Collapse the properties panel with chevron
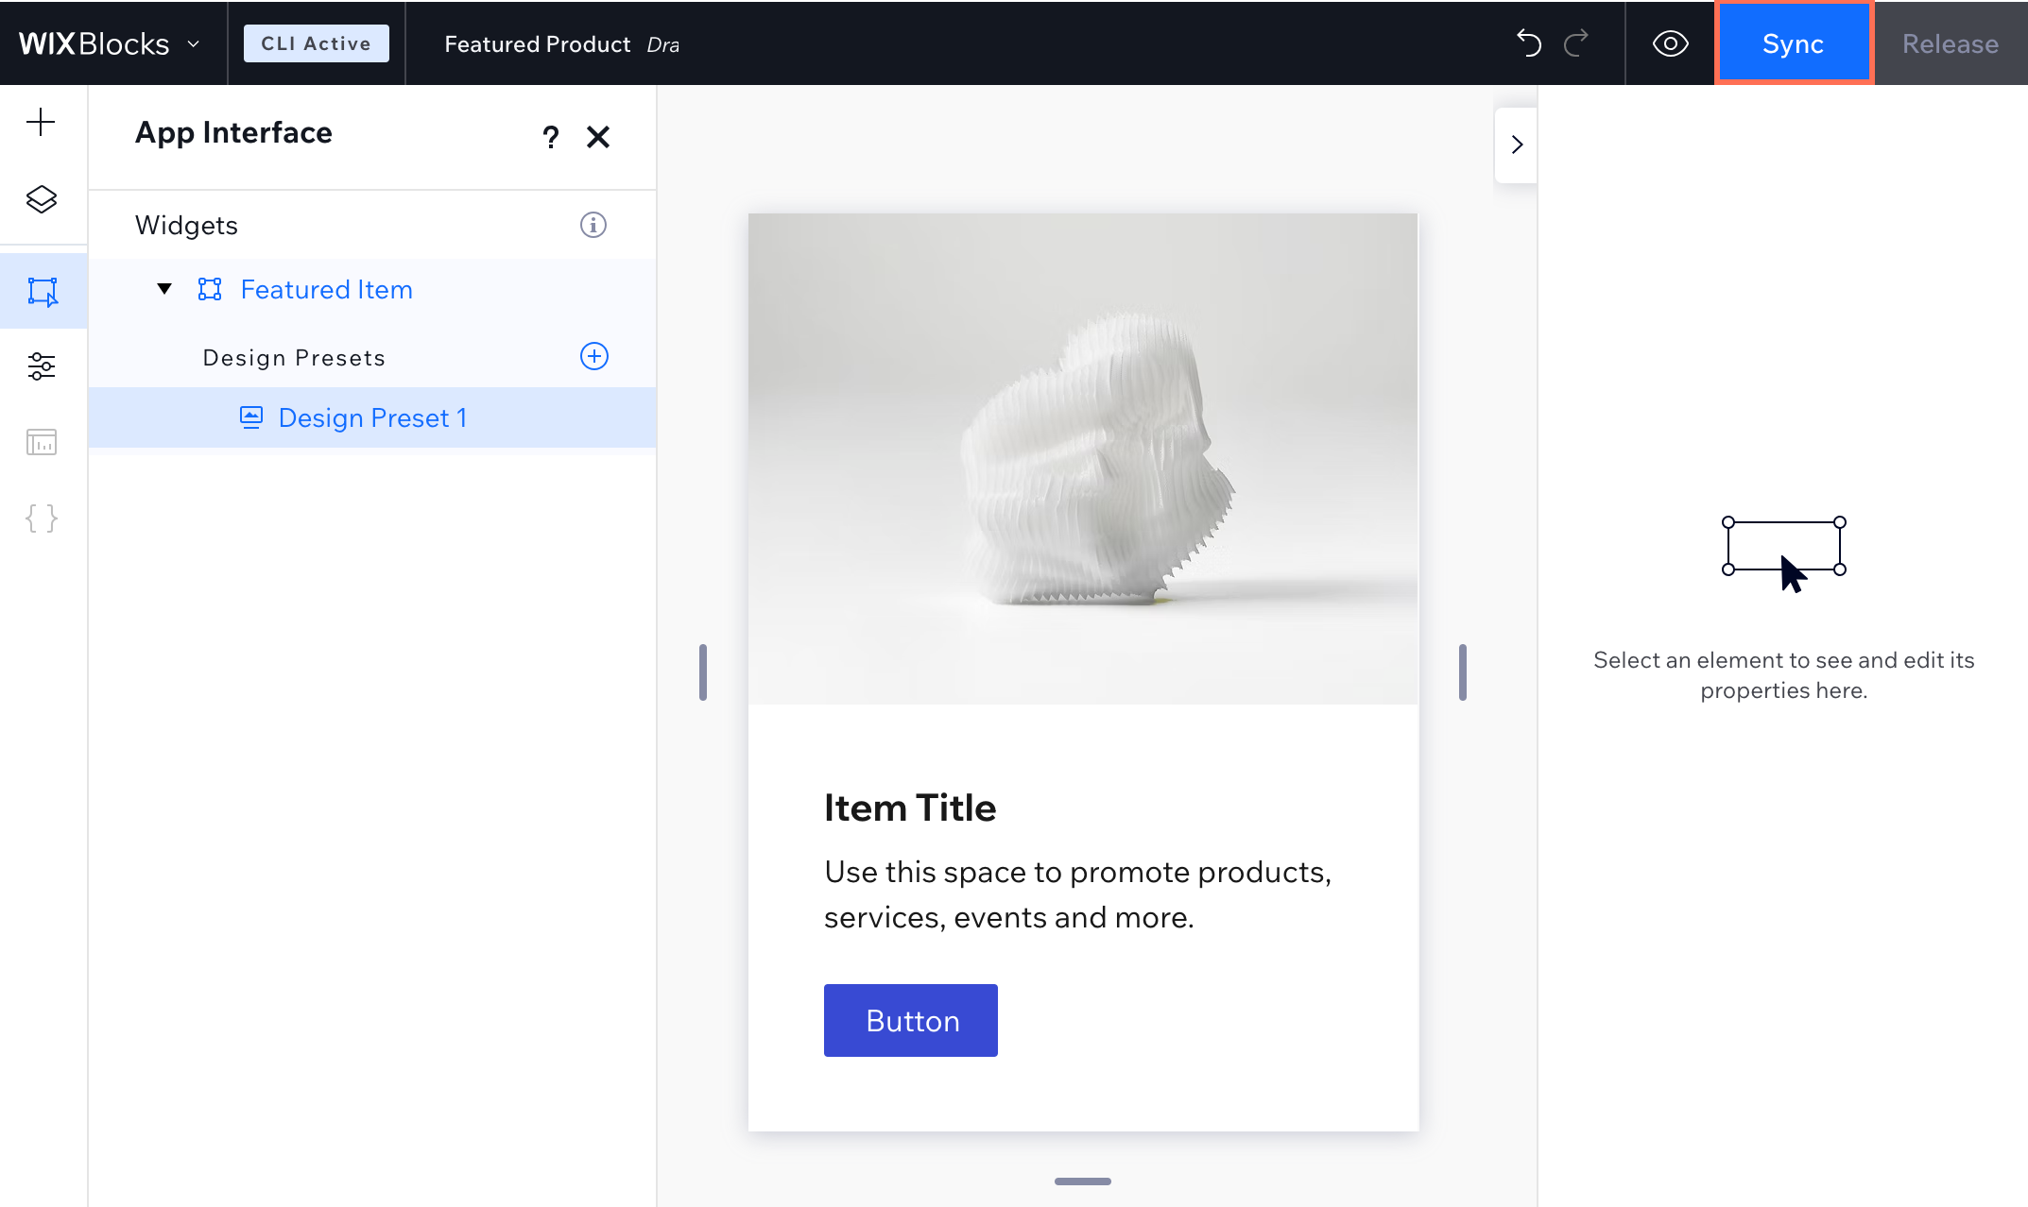The image size is (2028, 1207). tap(1517, 144)
